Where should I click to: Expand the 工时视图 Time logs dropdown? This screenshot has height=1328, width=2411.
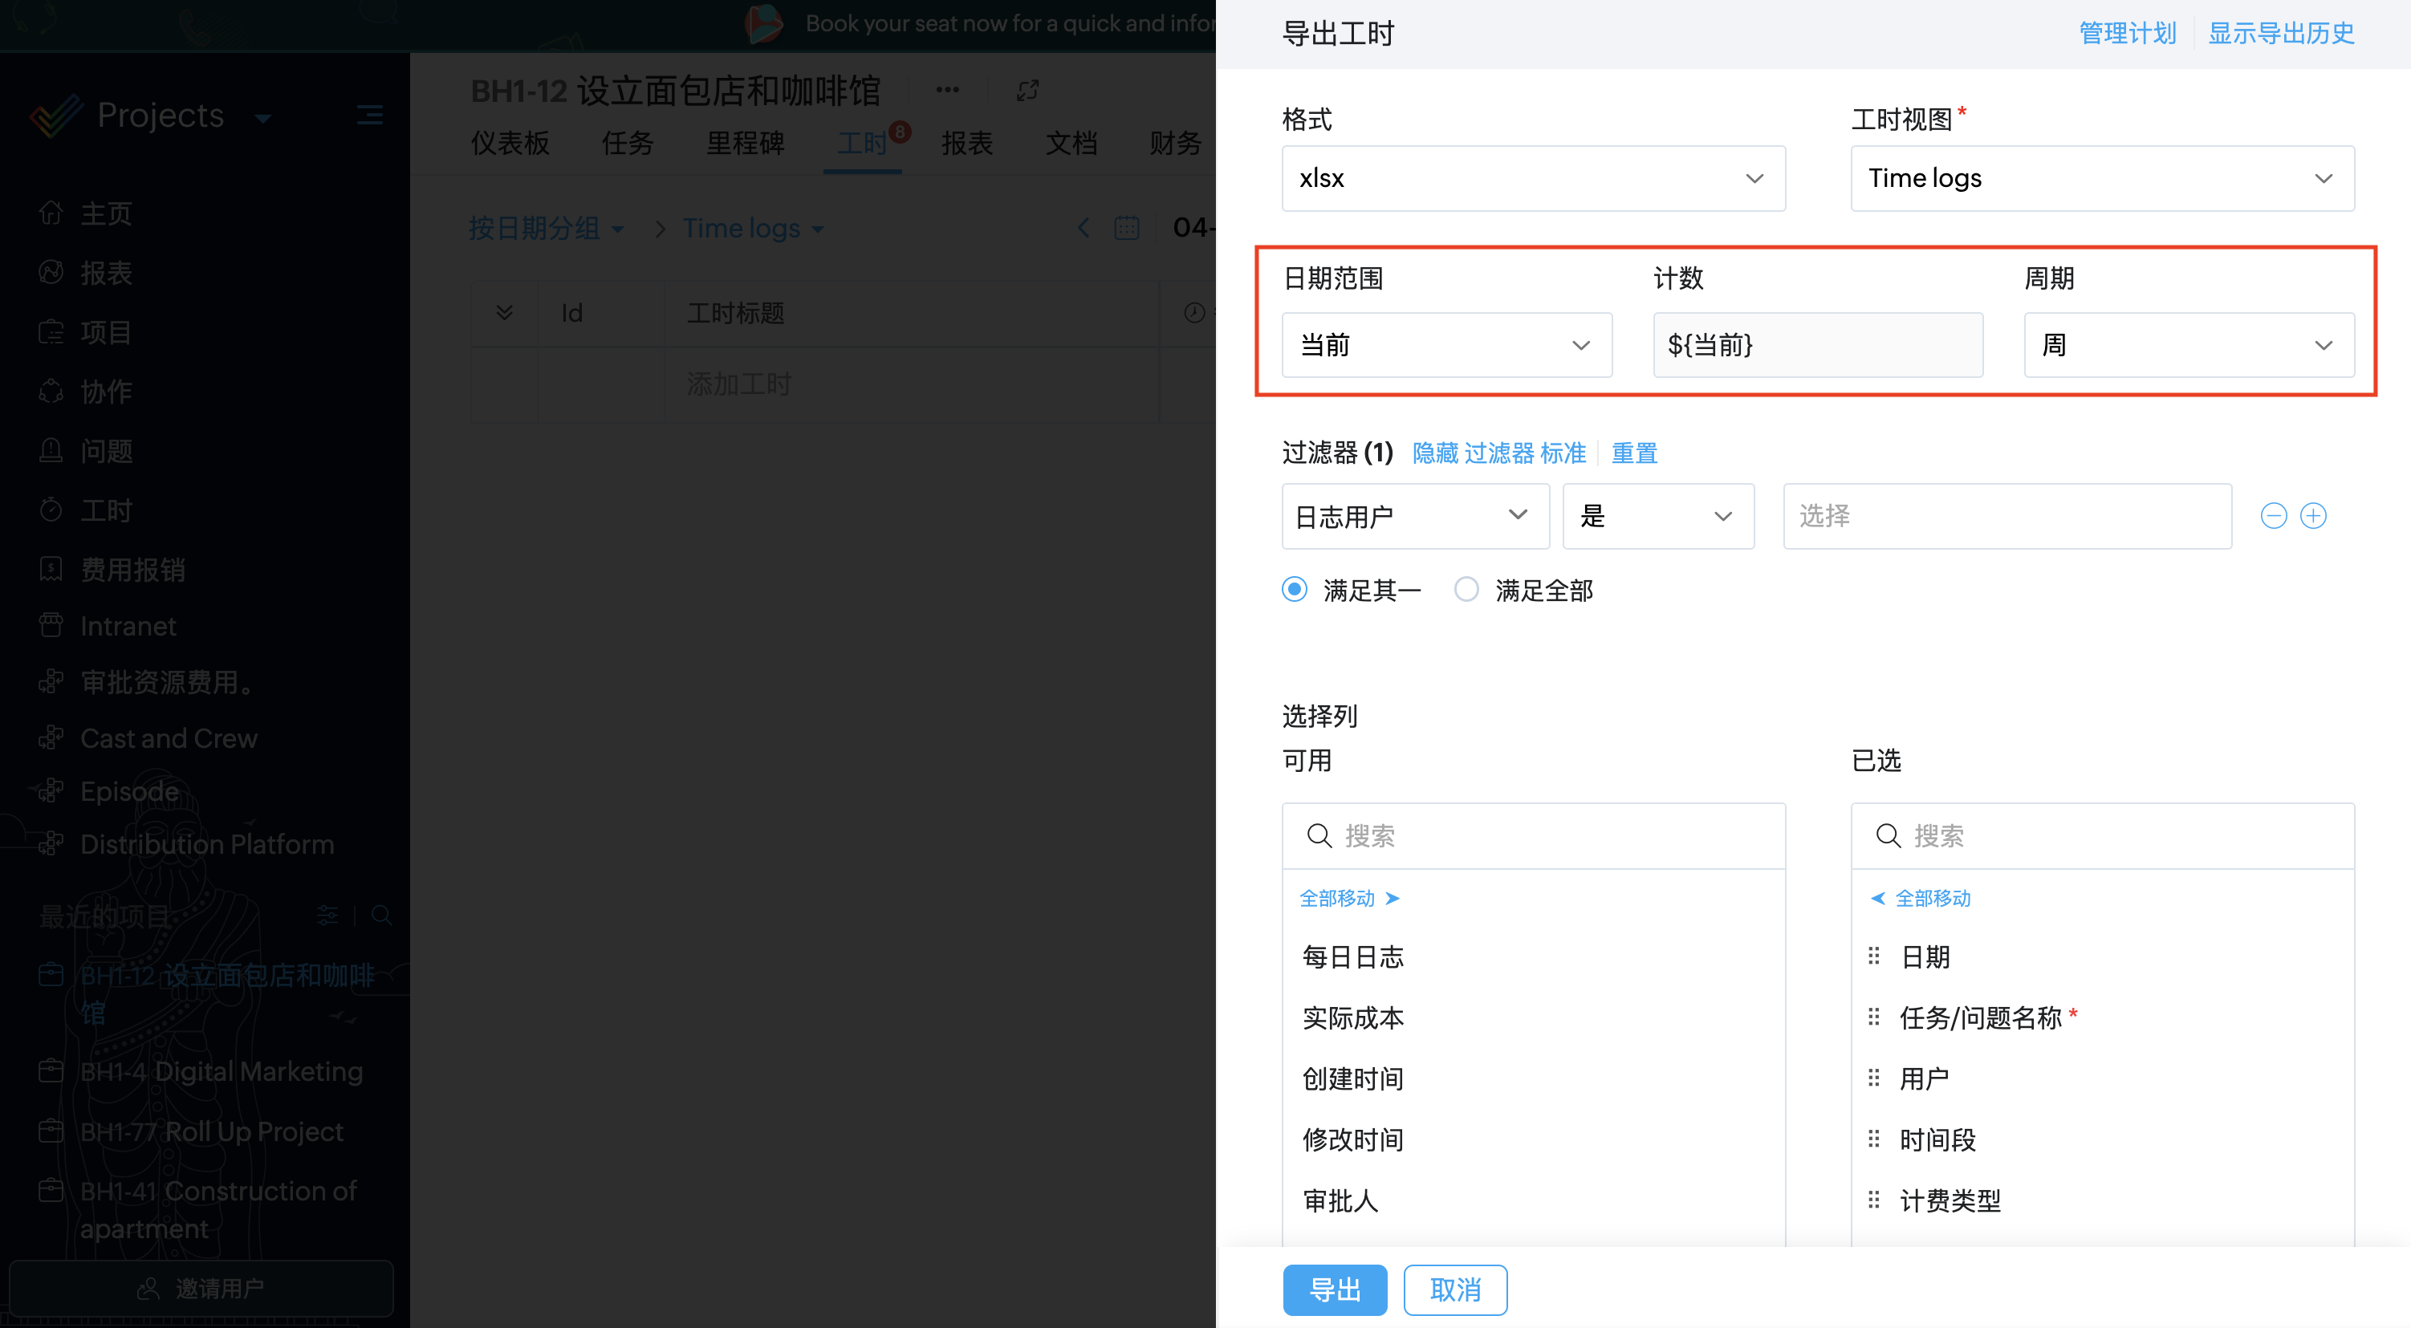click(x=2101, y=178)
